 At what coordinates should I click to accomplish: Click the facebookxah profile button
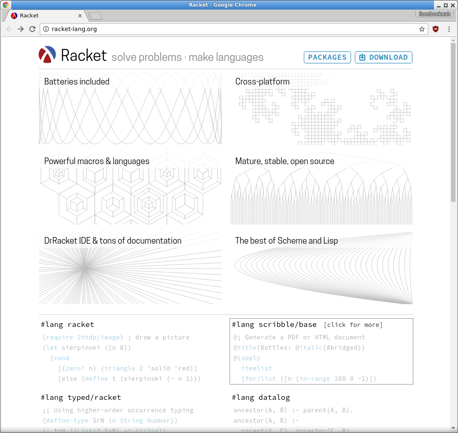(434, 14)
